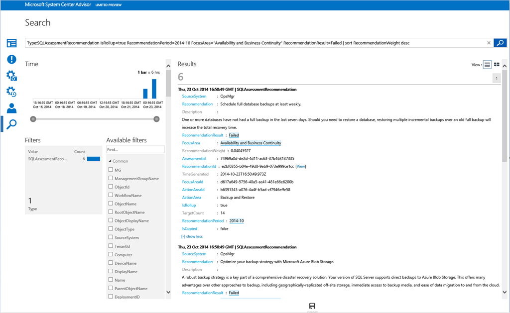The image size is (510, 313).
Task: Click the Find filters input box
Action: point(135,149)
